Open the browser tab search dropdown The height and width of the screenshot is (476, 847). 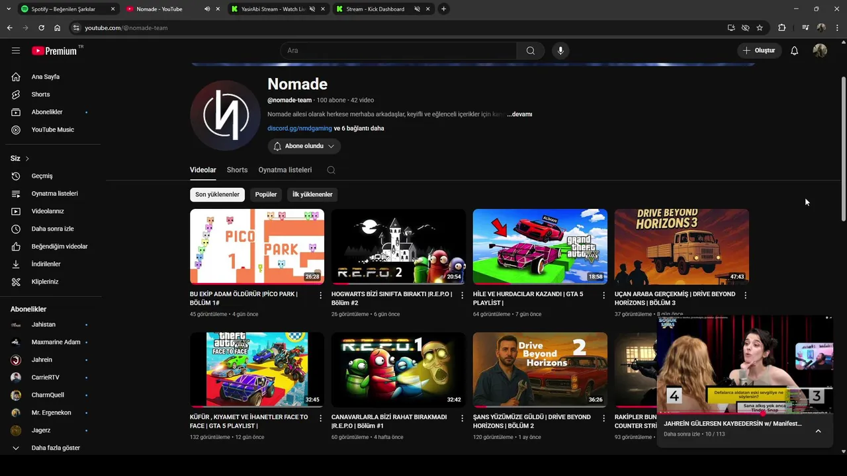[7, 9]
